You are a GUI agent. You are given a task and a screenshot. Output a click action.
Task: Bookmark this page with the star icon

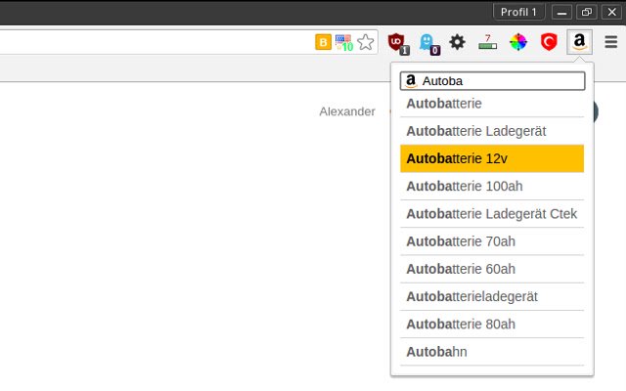pyautogui.click(x=365, y=42)
